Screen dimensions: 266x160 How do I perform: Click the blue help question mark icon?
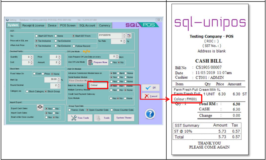[150, 114]
